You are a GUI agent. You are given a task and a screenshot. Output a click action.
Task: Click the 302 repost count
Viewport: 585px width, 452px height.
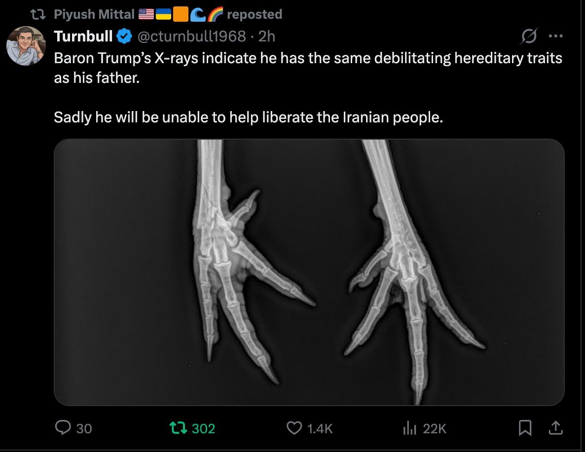pos(203,428)
